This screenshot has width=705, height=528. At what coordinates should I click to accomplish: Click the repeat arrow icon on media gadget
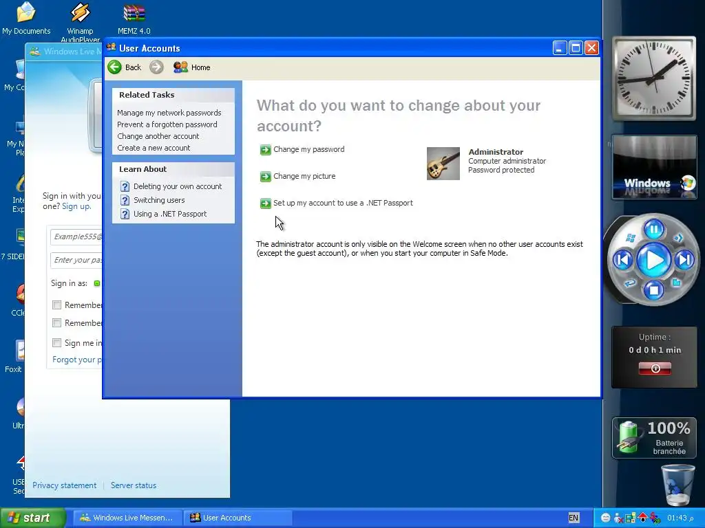coord(630,283)
